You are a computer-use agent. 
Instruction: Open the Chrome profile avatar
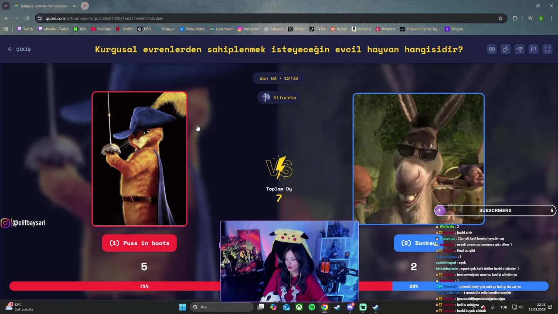point(541,18)
